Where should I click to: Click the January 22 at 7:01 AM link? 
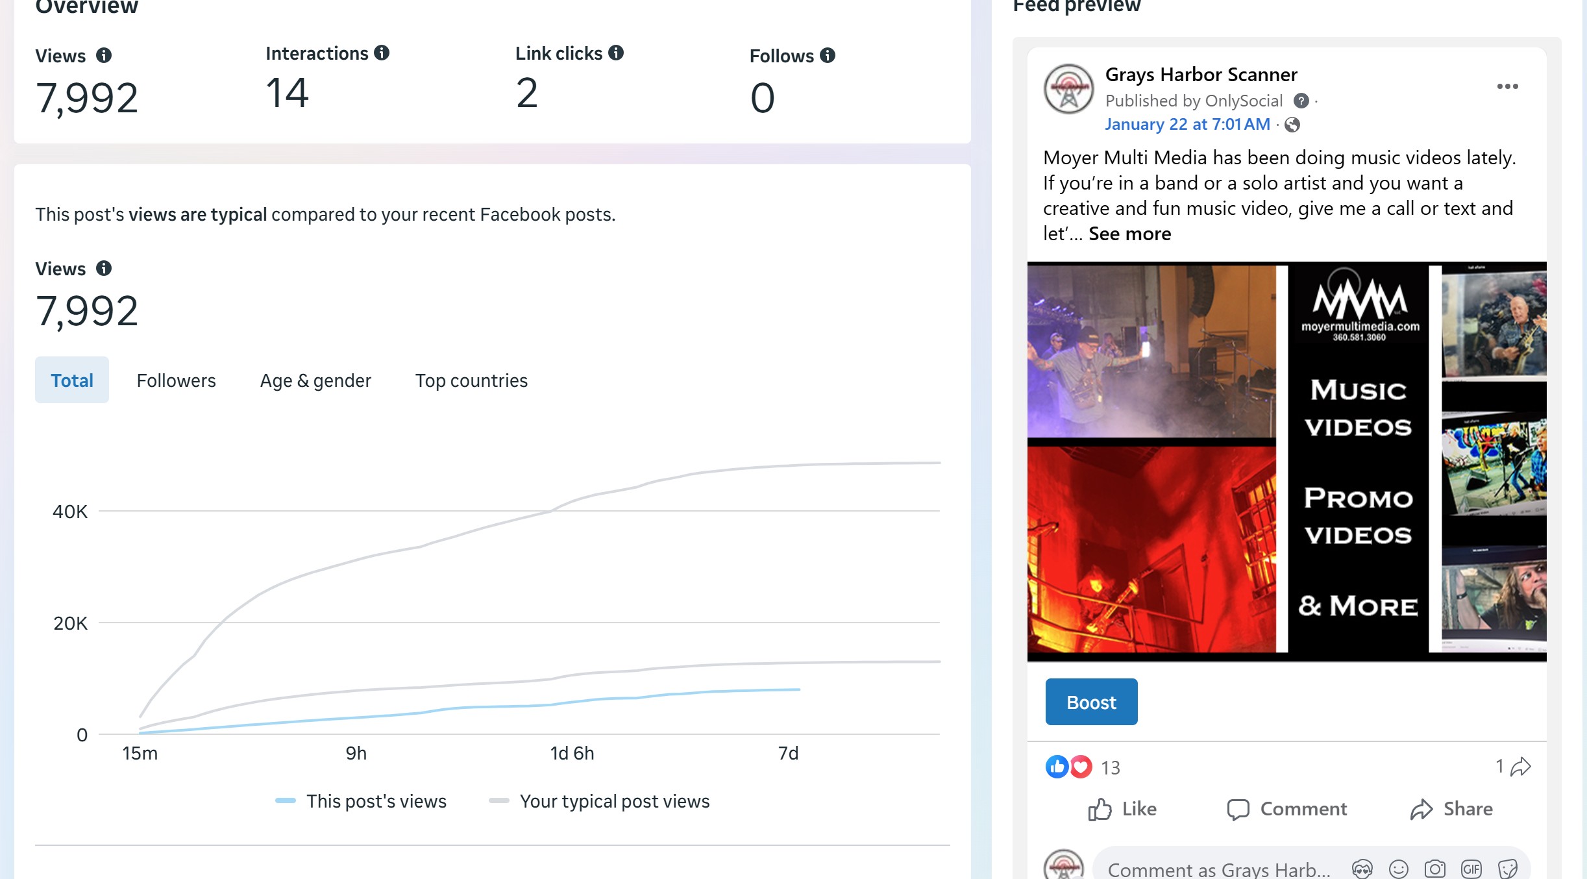[x=1187, y=124]
